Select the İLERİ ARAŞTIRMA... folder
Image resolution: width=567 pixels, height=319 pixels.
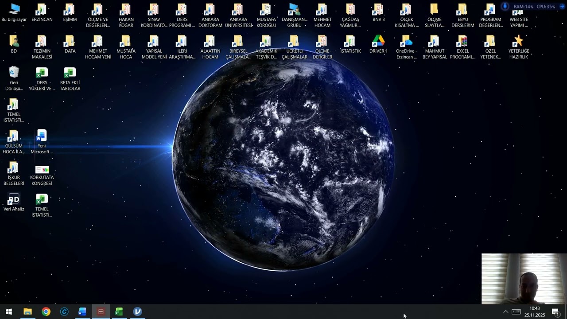(182, 47)
